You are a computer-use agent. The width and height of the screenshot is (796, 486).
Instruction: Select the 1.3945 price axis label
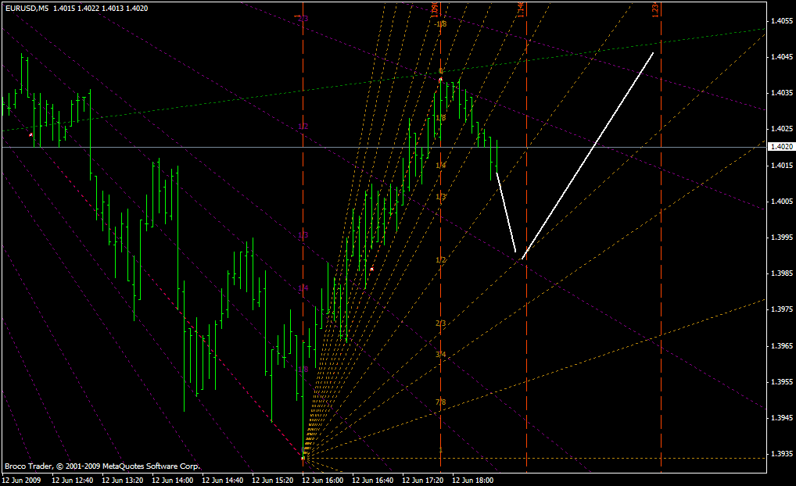coord(781,418)
